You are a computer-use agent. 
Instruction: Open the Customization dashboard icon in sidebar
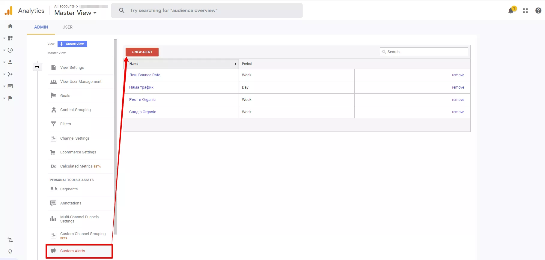click(x=10, y=38)
